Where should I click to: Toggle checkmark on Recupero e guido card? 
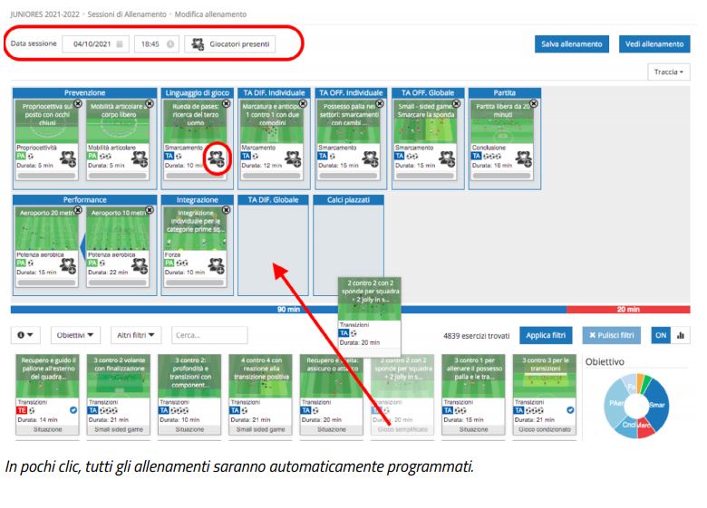(73, 408)
